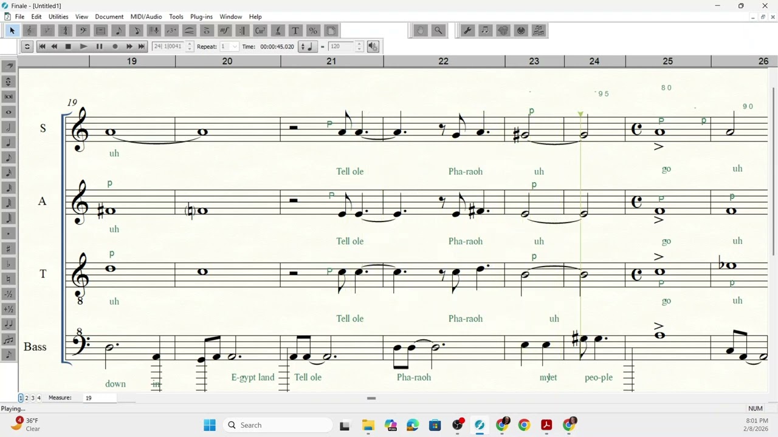This screenshot has height=437, width=778.
Task: Fast forward playback
Action: point(129,46)
